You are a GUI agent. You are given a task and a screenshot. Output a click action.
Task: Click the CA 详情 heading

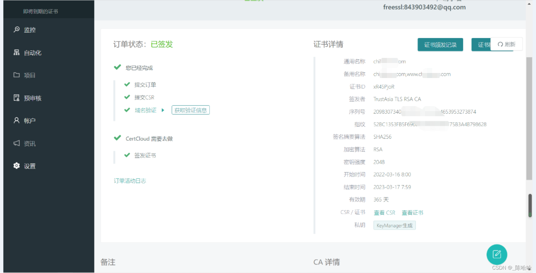pyautogui.click(x=327, y=262)
